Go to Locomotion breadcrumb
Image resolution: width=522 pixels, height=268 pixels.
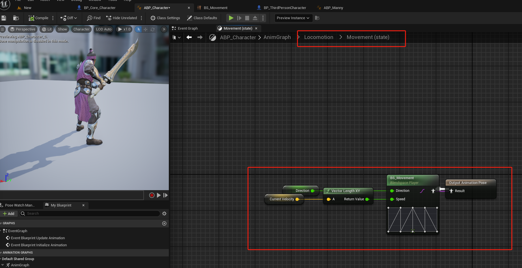click(x=319, y=37)
